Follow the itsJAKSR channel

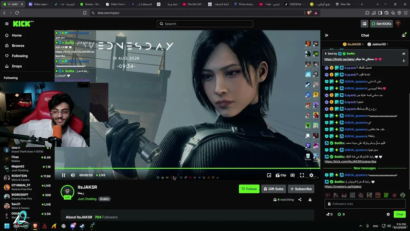[x=249, y=189]
